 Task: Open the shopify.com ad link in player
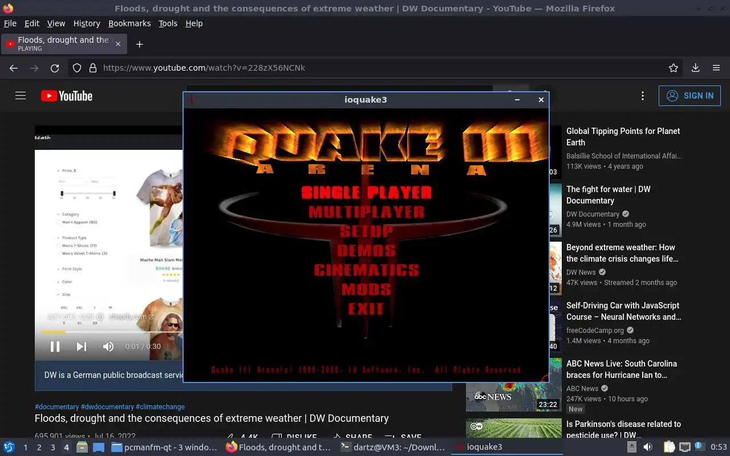tap(131, 317)
